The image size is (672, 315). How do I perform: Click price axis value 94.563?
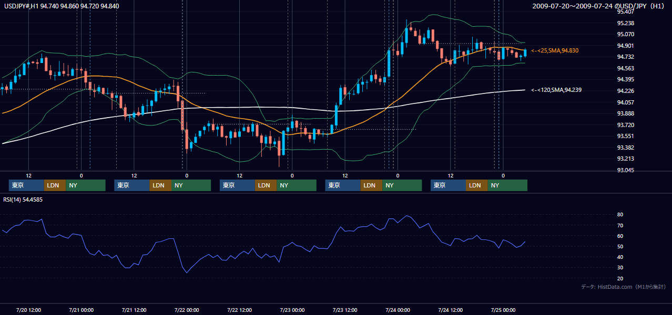pyautogui.click(x=626, y=68)
